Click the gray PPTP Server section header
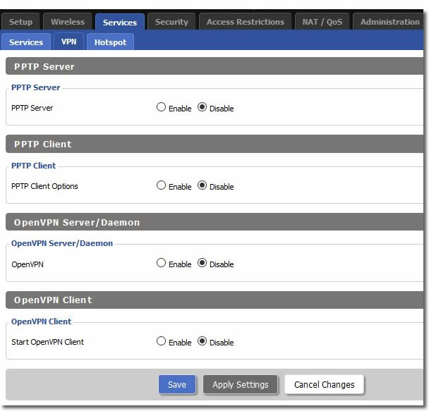Screen dimensions: 429x411 (x=214, y=66)
